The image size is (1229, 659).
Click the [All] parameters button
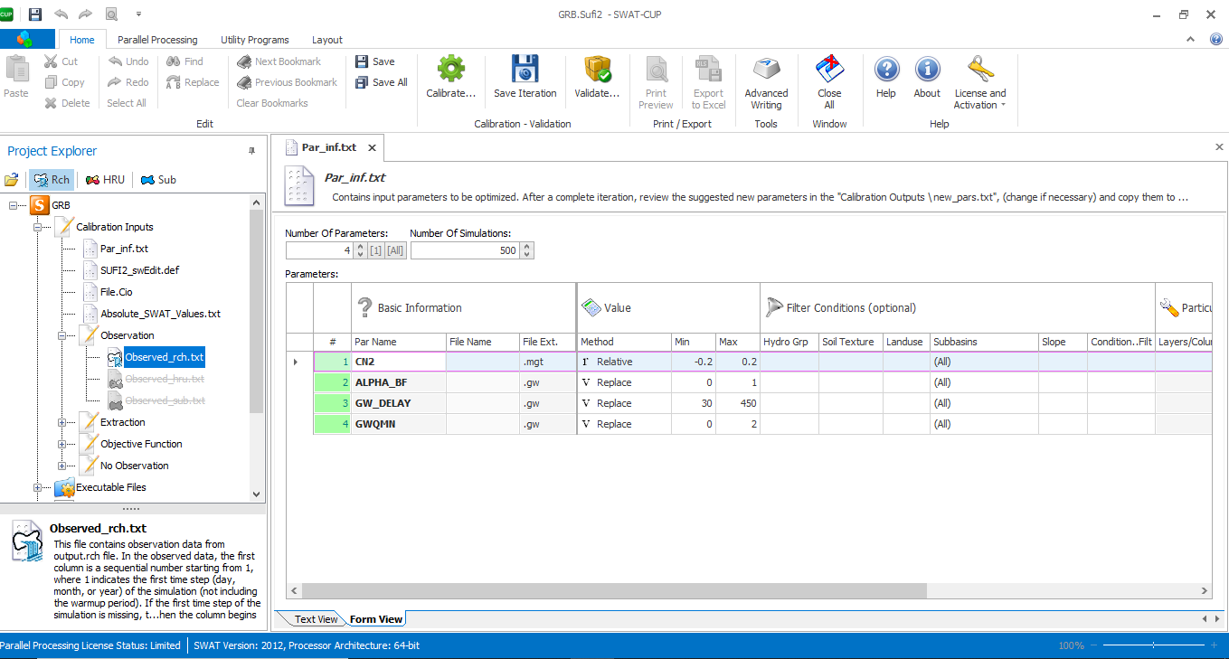395,250
